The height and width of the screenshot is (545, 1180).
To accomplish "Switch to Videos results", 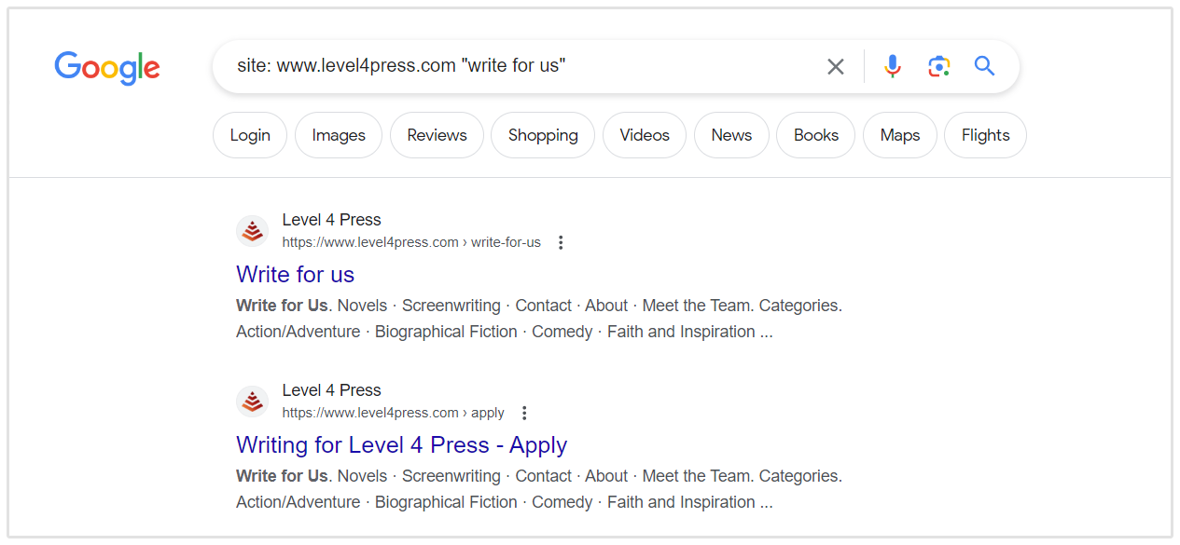I will pos(645,135).
